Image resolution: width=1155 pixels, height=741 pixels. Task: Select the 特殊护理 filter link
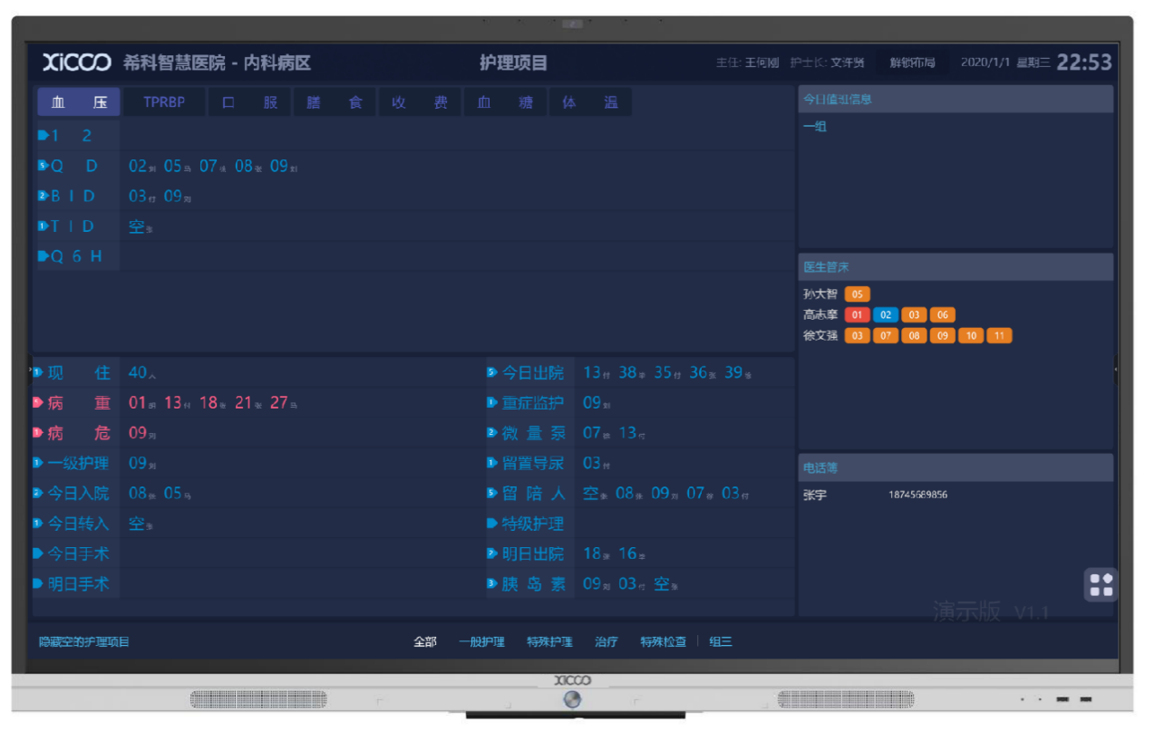(549, 641)
